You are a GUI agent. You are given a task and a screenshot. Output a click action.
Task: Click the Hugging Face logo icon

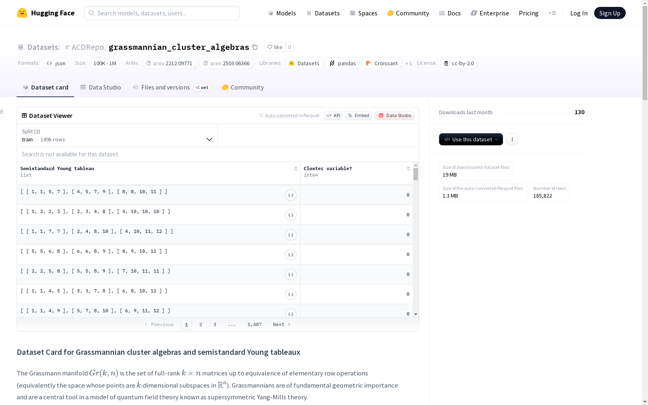coord(22,13)
